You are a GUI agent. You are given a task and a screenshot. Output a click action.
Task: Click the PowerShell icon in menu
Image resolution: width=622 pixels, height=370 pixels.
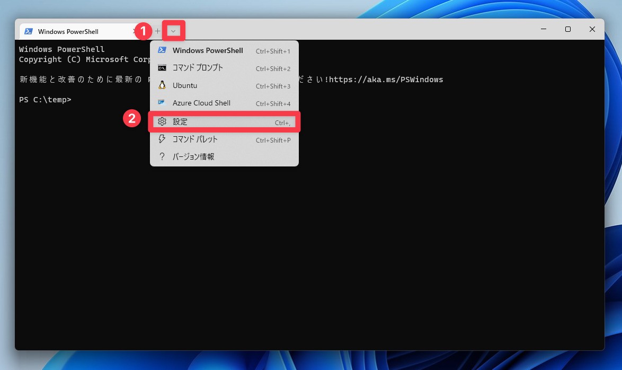point(162,50)
